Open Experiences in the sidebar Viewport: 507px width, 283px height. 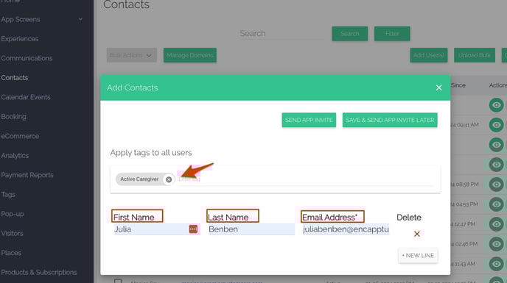tap(20, 39)
